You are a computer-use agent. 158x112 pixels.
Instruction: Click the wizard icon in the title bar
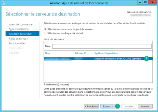pos(4,3)
